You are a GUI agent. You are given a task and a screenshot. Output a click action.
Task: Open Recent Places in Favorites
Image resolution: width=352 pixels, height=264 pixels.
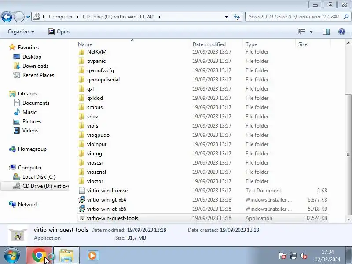(38, 75)
